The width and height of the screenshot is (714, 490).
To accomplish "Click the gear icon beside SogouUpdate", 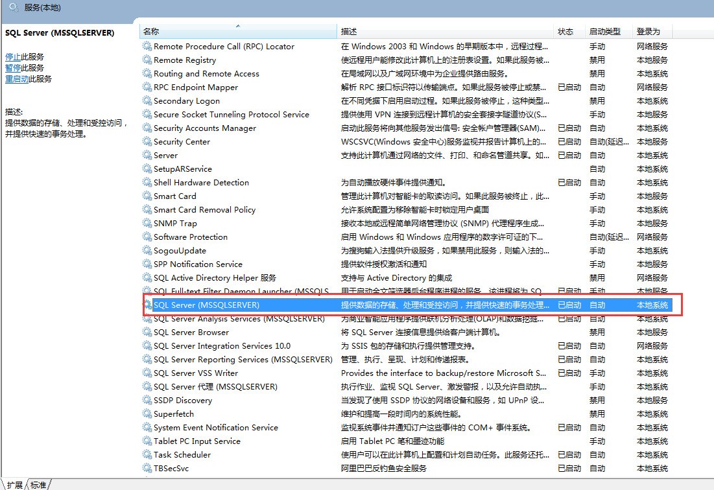I will pyautogui.click(x=147, y=250).
